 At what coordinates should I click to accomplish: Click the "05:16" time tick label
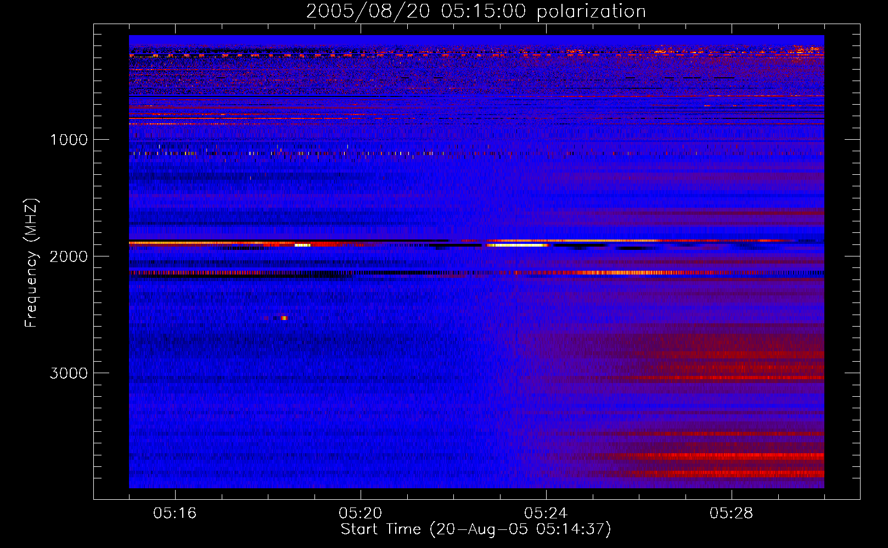point(175,513)
